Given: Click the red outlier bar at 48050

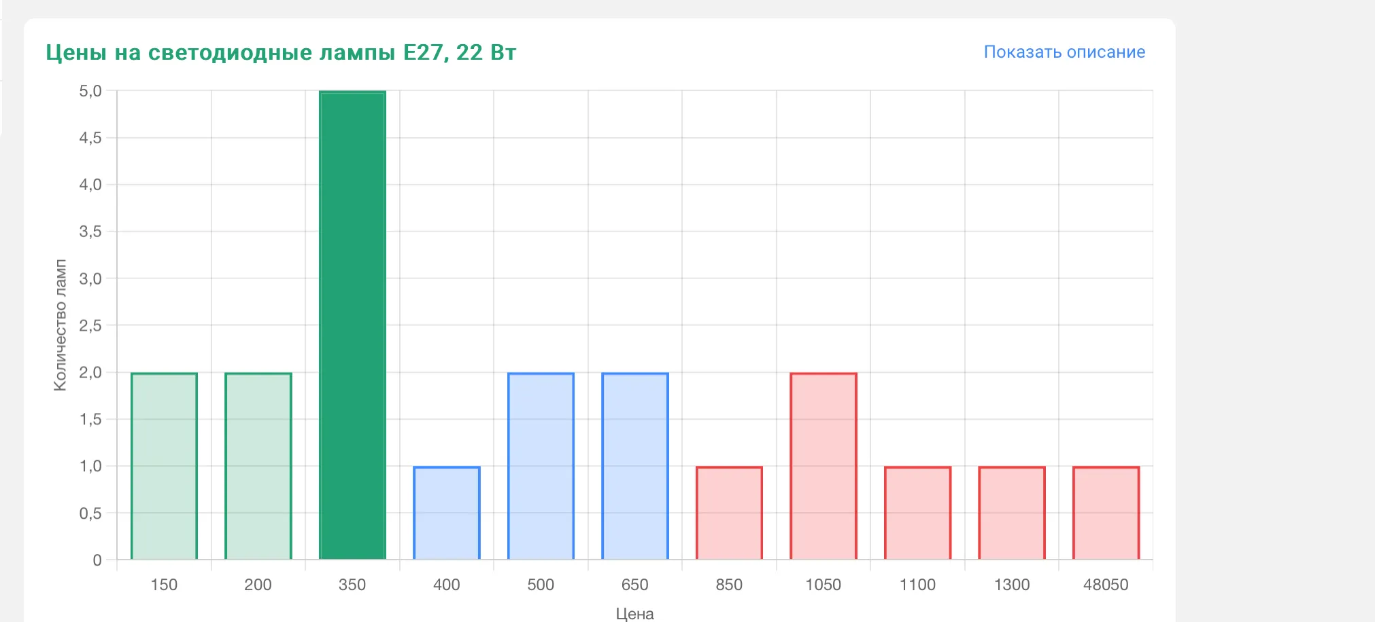Looking at the screenshot, I should pyautogui.click(x=1106, y=513).
